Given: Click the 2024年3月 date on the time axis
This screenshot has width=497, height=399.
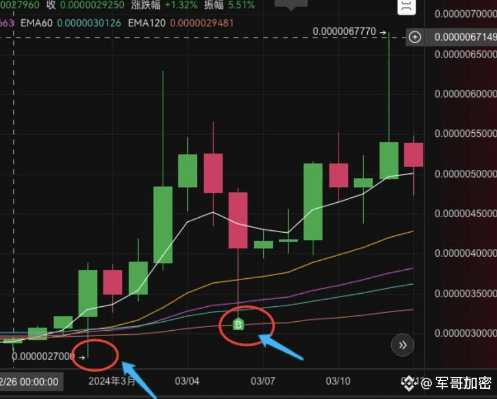Looking at the screenshot, I should (112, 381).
